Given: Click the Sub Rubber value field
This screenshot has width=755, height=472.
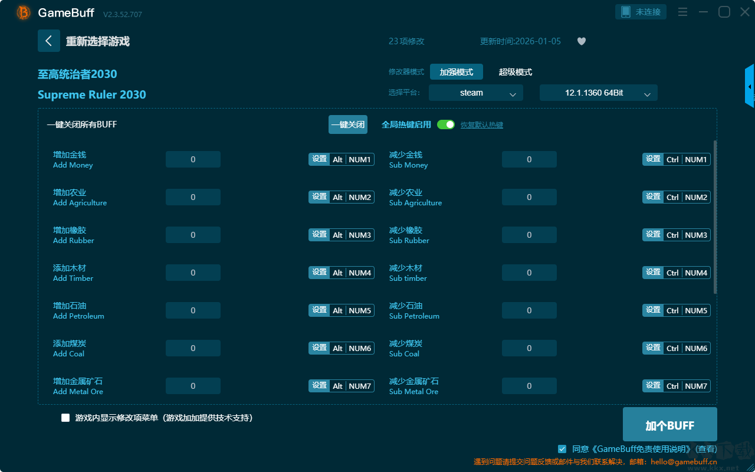Looking at the screenshot, I should pos(529,235).
